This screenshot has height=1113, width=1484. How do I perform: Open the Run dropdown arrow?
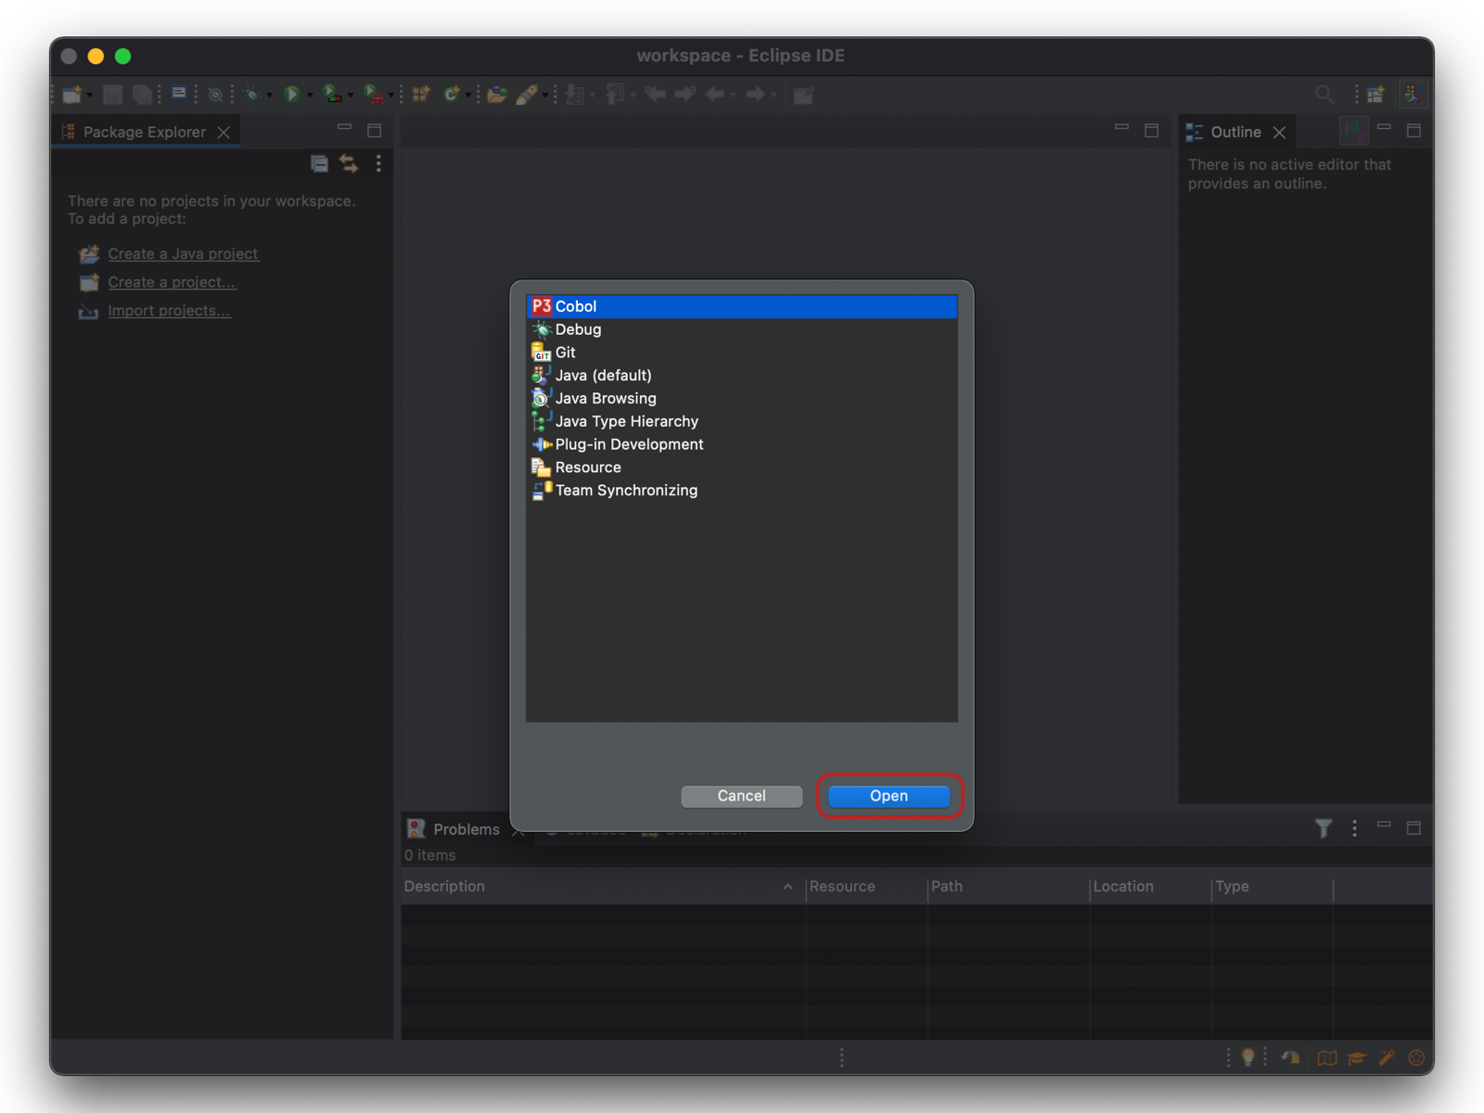[310, 96]
